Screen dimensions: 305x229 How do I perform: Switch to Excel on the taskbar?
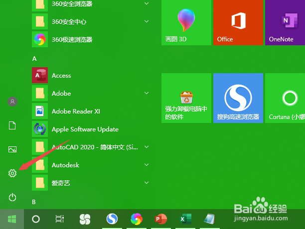(x=185, y=219)
